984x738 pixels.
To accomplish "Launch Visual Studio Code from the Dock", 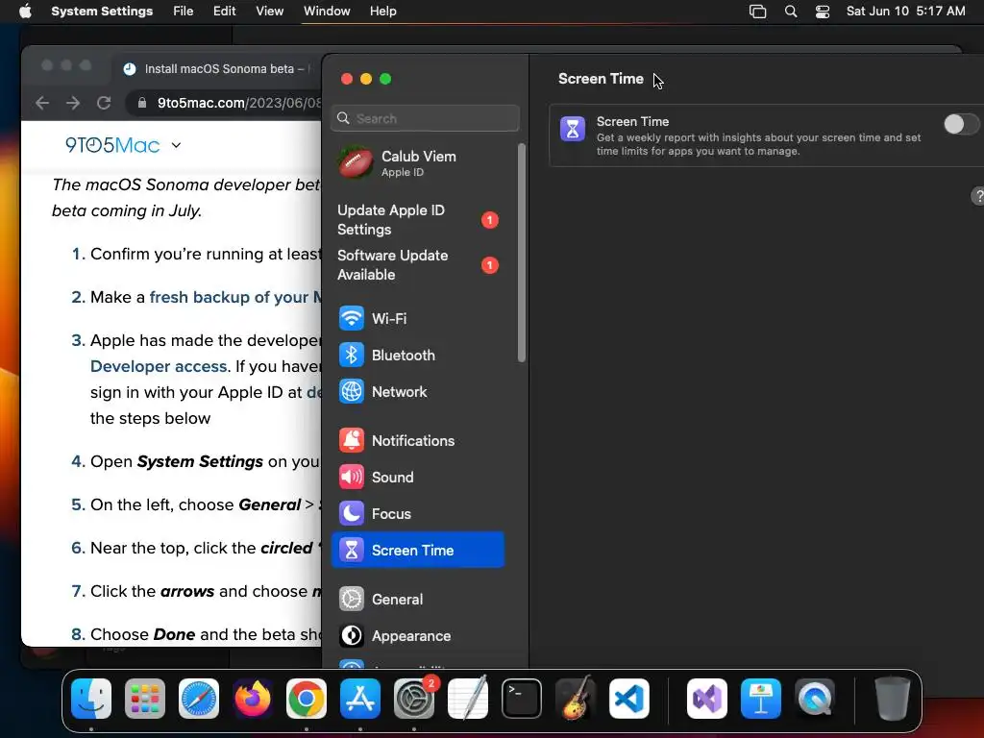I will [x=629, y=699].
